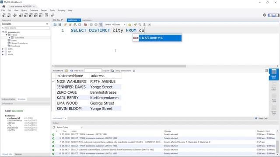This screenshot has height=157, width=280.
Task: Open the Scripting menu
Action: [x=61, y=10]
